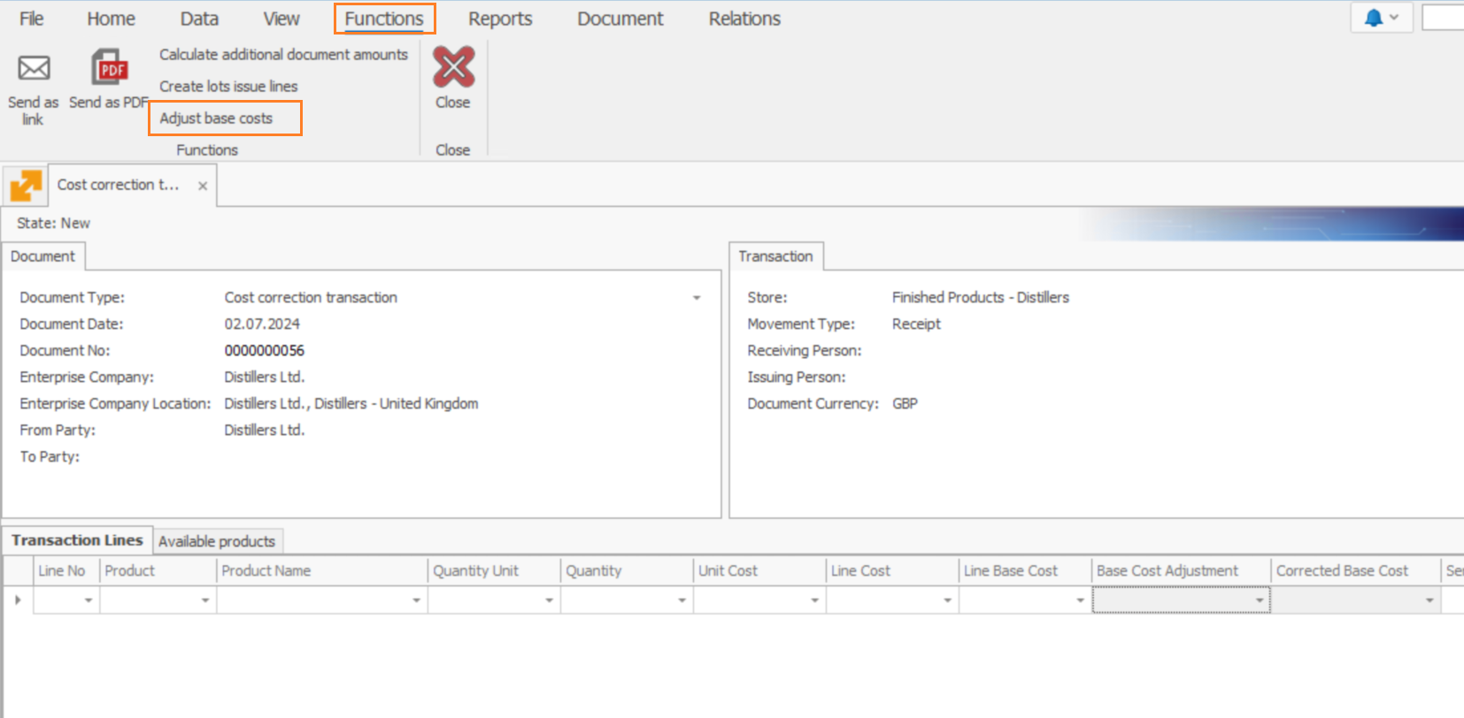1464x718 pixels.
Task: Open Line Cost cell dropdown
Action: click(947, 600)
